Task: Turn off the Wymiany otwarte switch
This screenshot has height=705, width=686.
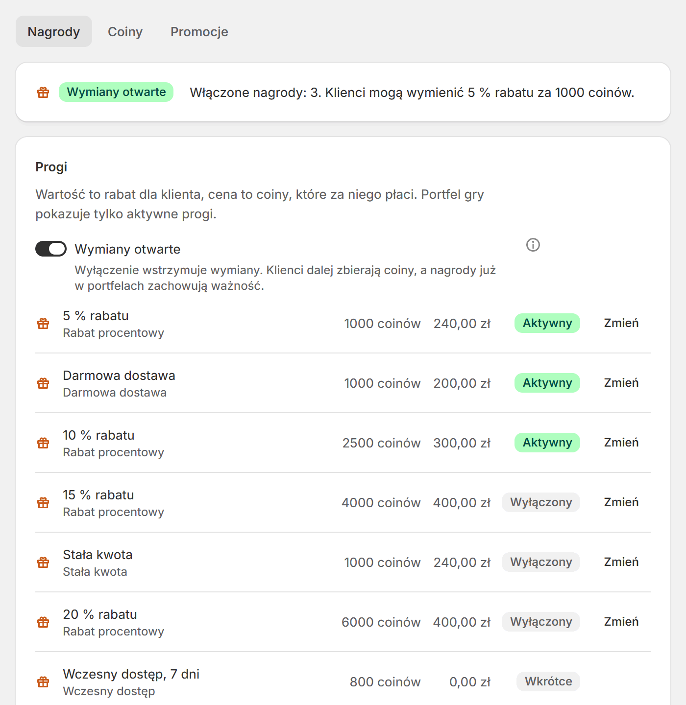Action: 51,249
